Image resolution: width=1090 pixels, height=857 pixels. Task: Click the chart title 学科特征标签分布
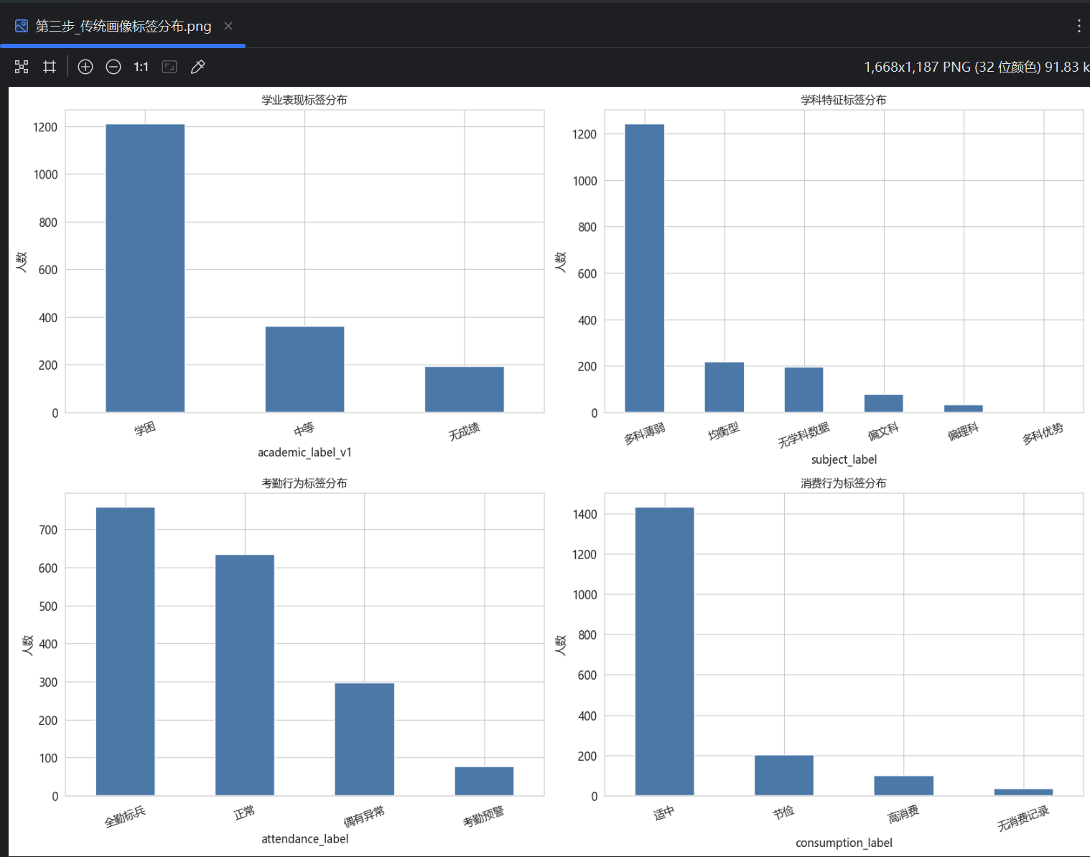844,100
